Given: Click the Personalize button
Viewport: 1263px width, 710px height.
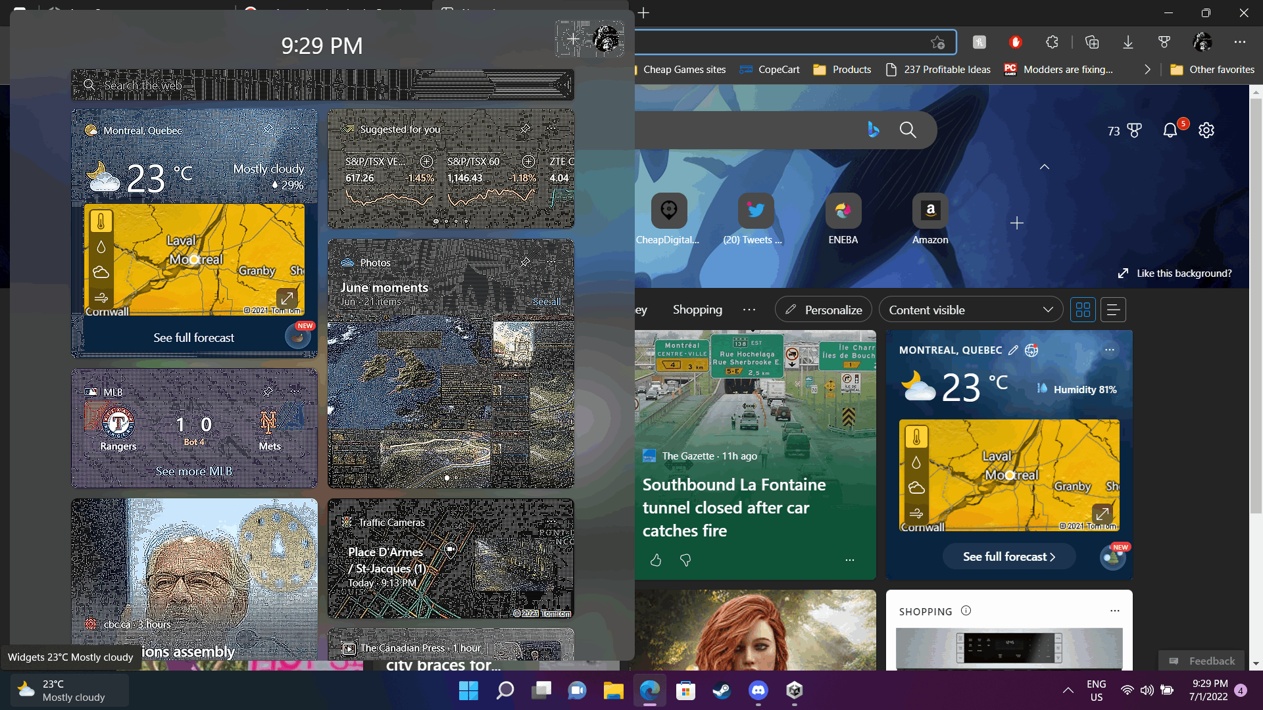Looking at the screenshot, I should coord(824,310).
